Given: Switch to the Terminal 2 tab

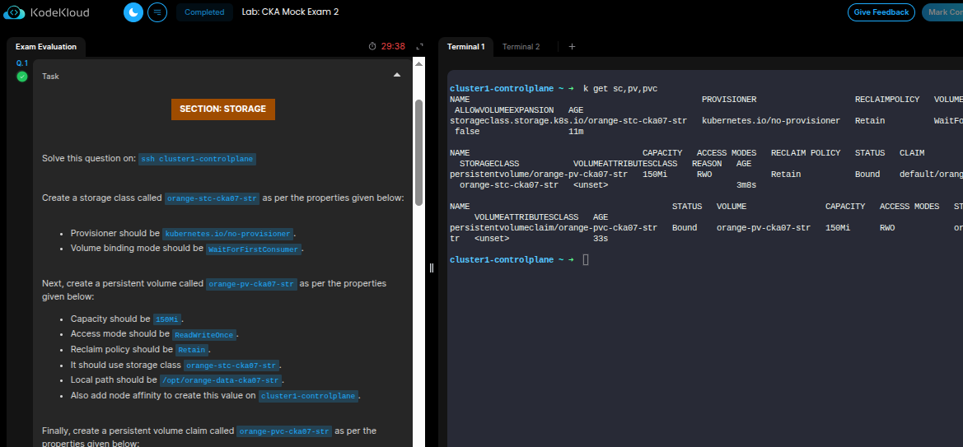Looking at the screenshot, I should coord(521,47).
